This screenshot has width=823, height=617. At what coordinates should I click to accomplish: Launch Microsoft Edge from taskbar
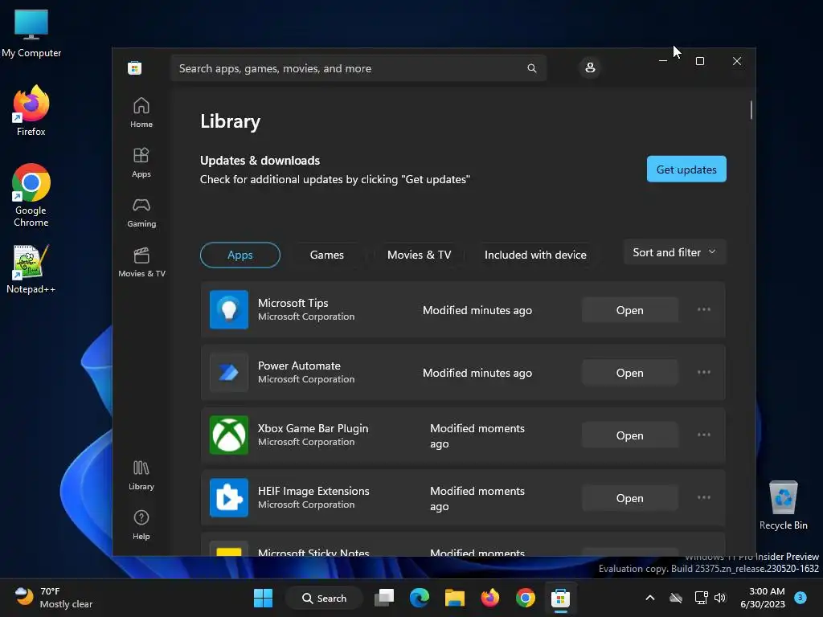[x=420, y=598]
